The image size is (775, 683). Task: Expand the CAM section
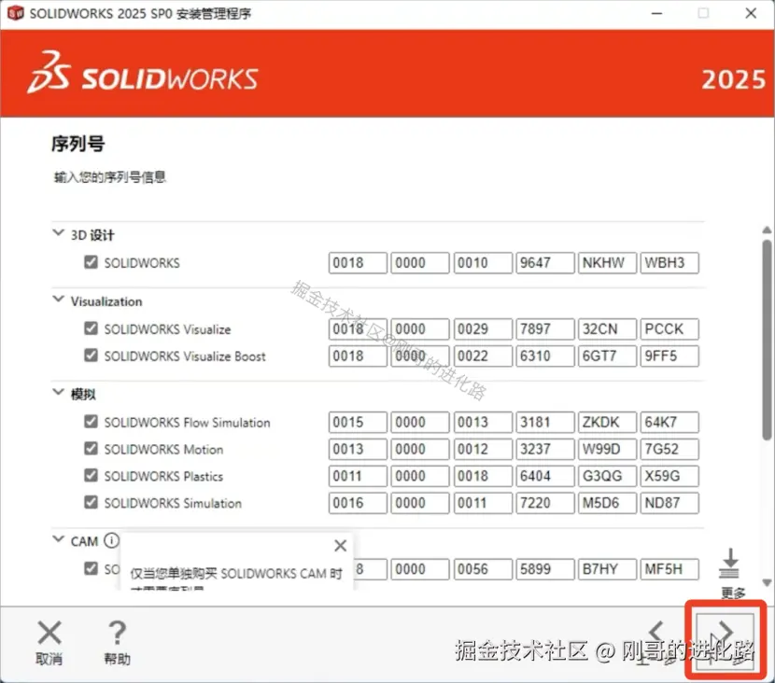coord(58,540)
